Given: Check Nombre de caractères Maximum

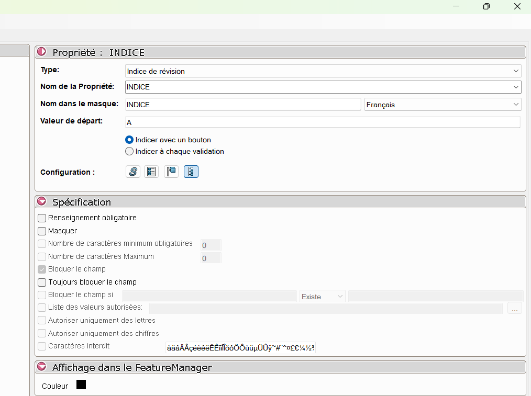Looking at the screenshot, I should click(42, 257).
